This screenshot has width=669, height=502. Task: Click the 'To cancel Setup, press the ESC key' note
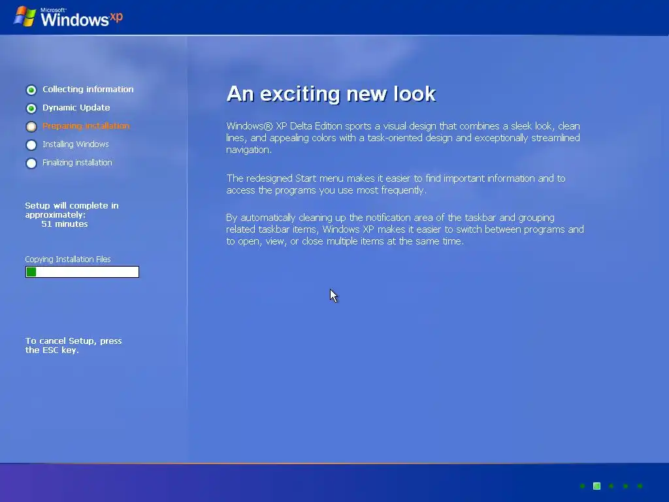point(73,345)
